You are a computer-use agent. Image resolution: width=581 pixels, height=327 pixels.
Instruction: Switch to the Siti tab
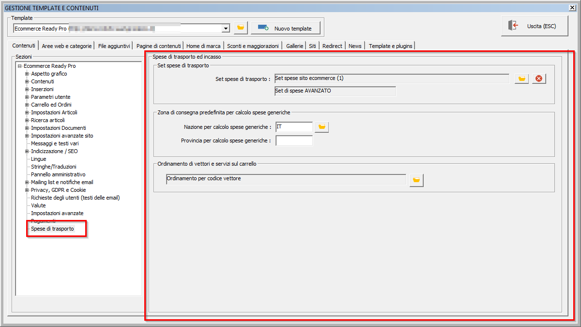pos(313,46)
